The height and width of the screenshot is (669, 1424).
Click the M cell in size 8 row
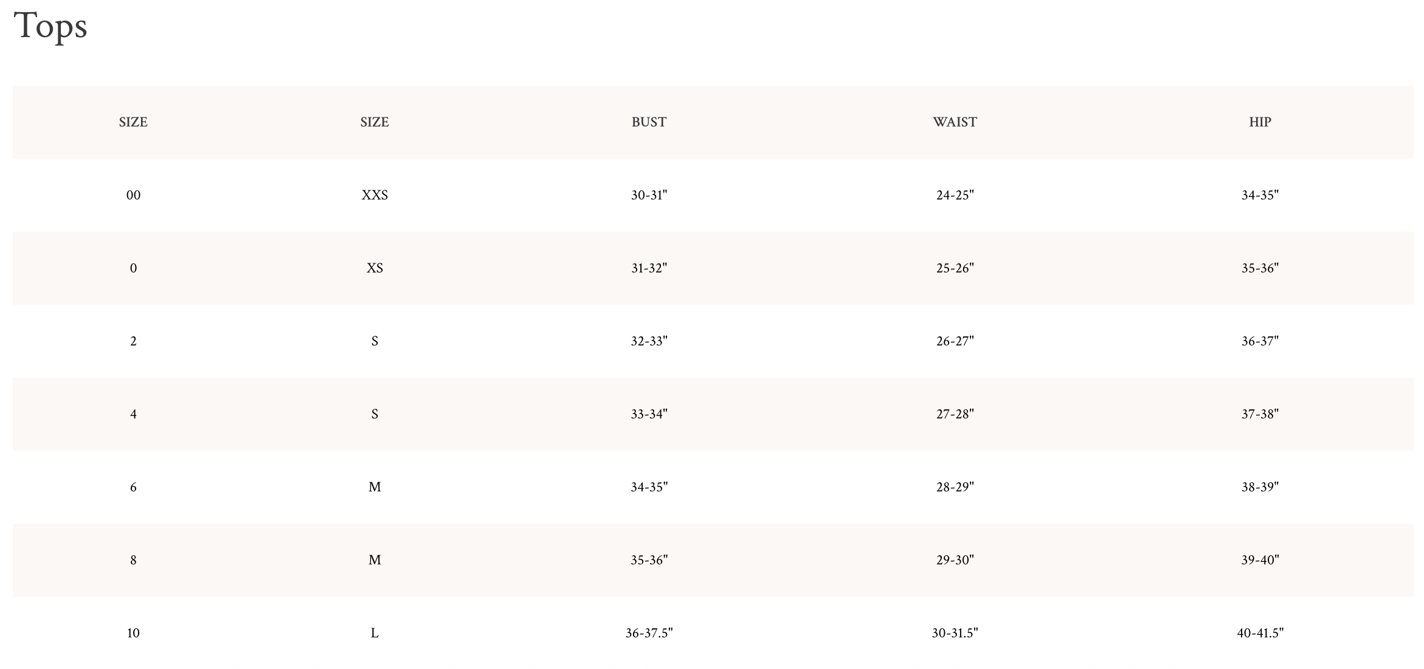375,560
